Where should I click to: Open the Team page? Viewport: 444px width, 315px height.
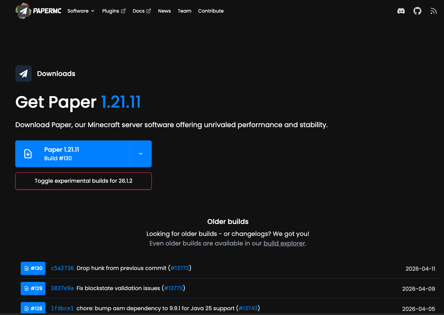coord(184,11)
